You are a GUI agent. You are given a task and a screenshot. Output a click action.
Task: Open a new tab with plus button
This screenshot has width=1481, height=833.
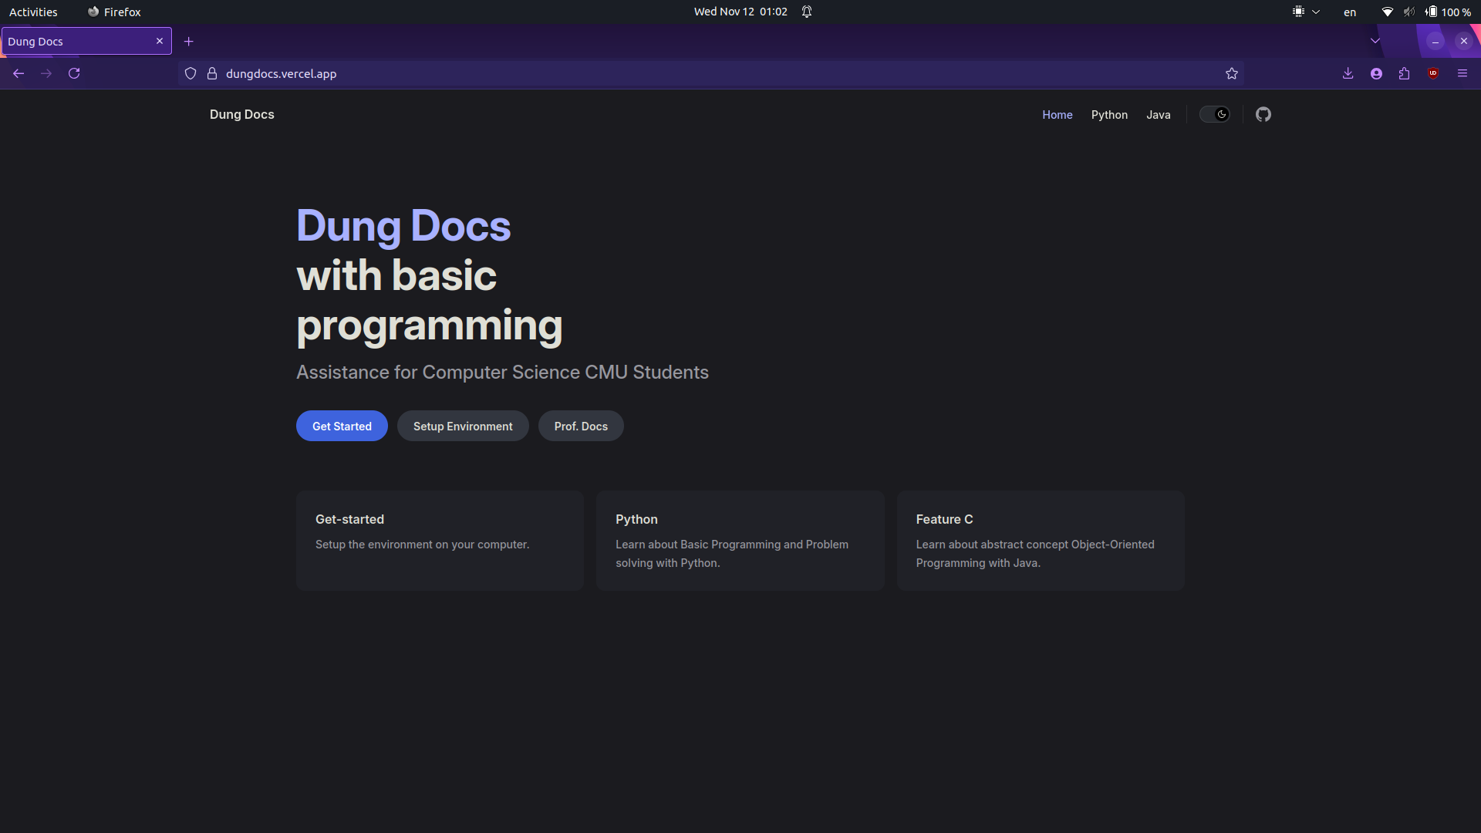click(189, 42)
